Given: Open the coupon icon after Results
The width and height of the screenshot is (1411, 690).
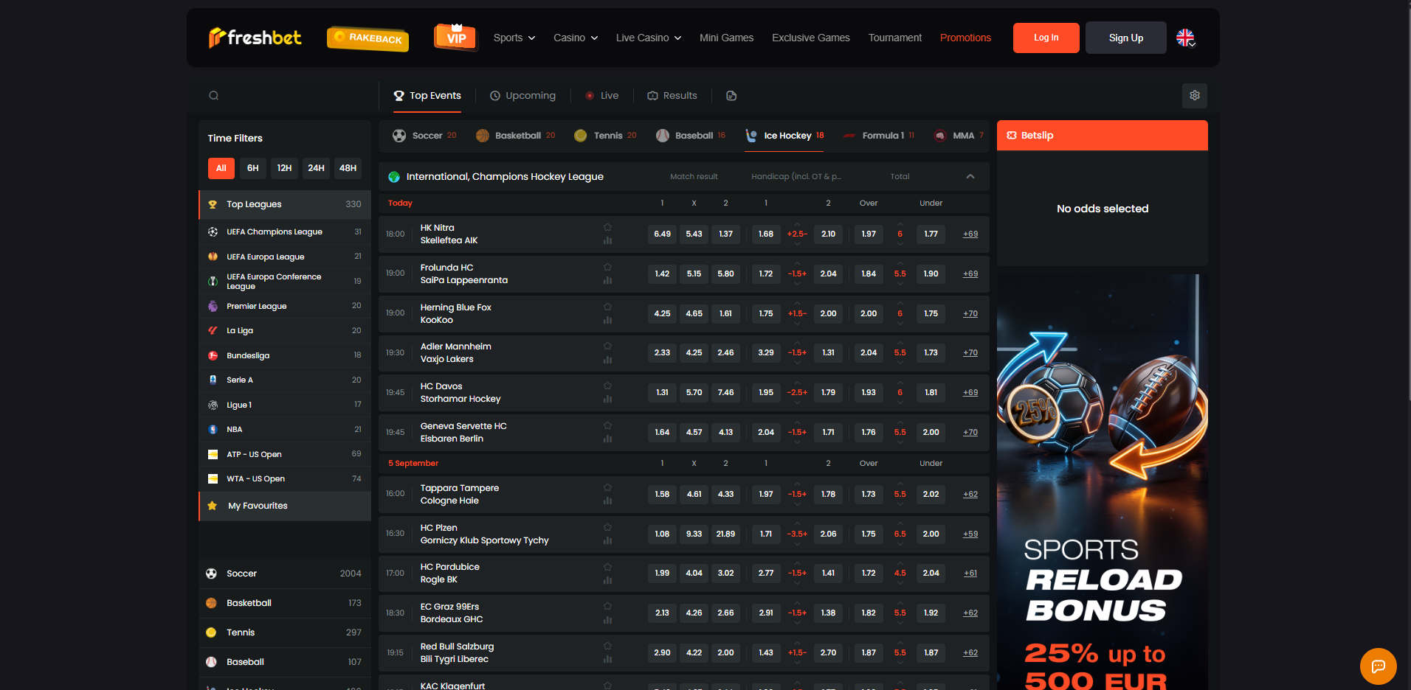Looking at the screenshot, I should 731,96.
